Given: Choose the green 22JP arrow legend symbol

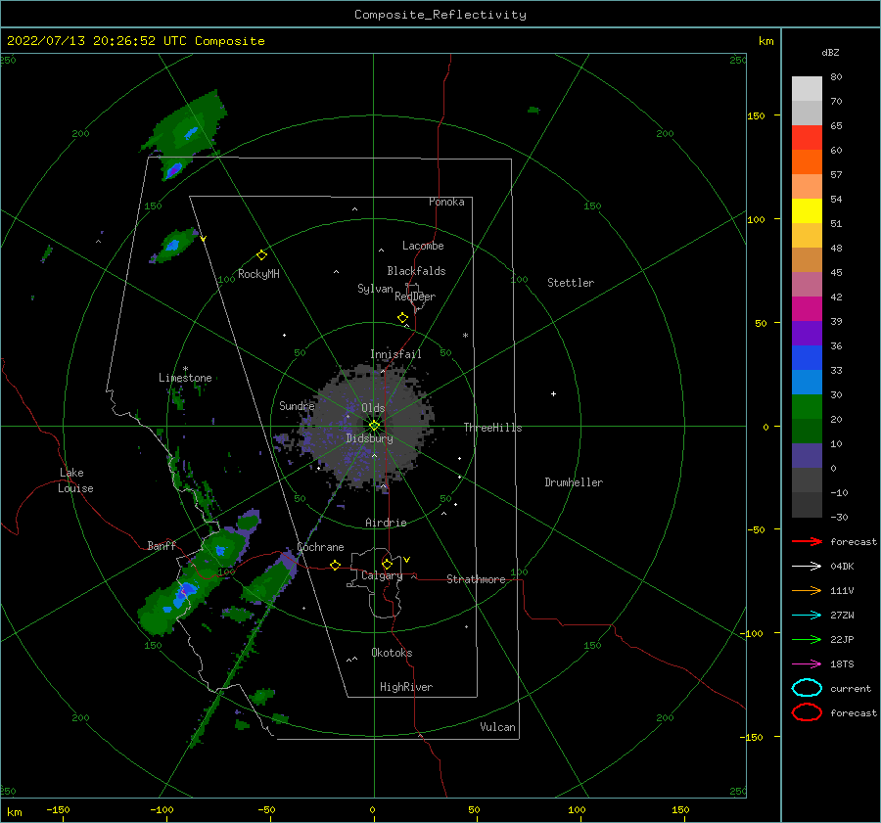Looking at the screenshot, I should (x=807, y=639).
